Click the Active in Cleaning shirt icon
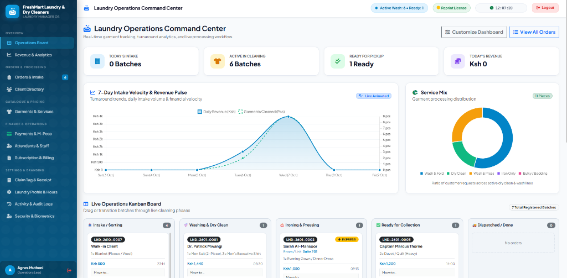 click(x=217, y=61)
